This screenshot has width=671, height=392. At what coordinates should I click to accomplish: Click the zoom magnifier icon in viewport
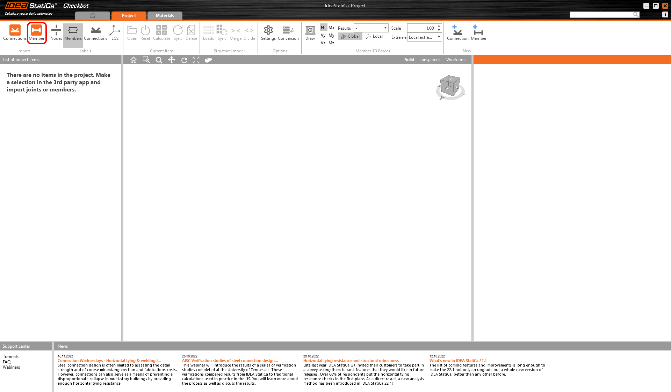[x=159, y=60]
